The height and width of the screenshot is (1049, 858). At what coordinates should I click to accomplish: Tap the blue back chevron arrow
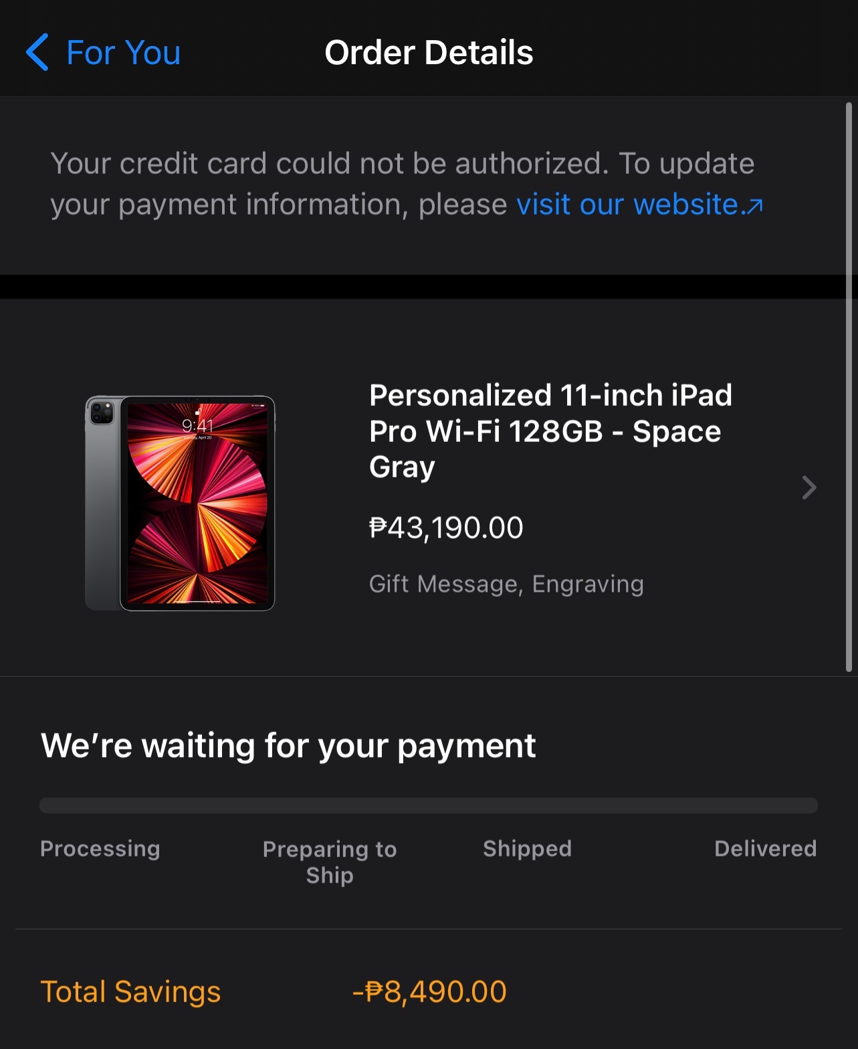37,52
